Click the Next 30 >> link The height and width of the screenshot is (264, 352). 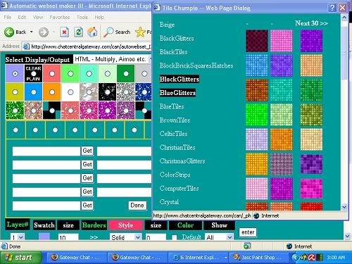click(311, 23)
